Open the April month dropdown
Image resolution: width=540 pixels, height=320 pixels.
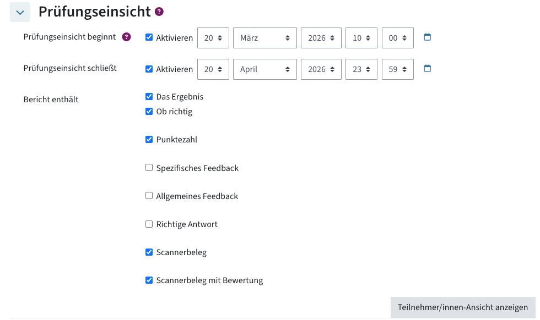coord(265,69)
